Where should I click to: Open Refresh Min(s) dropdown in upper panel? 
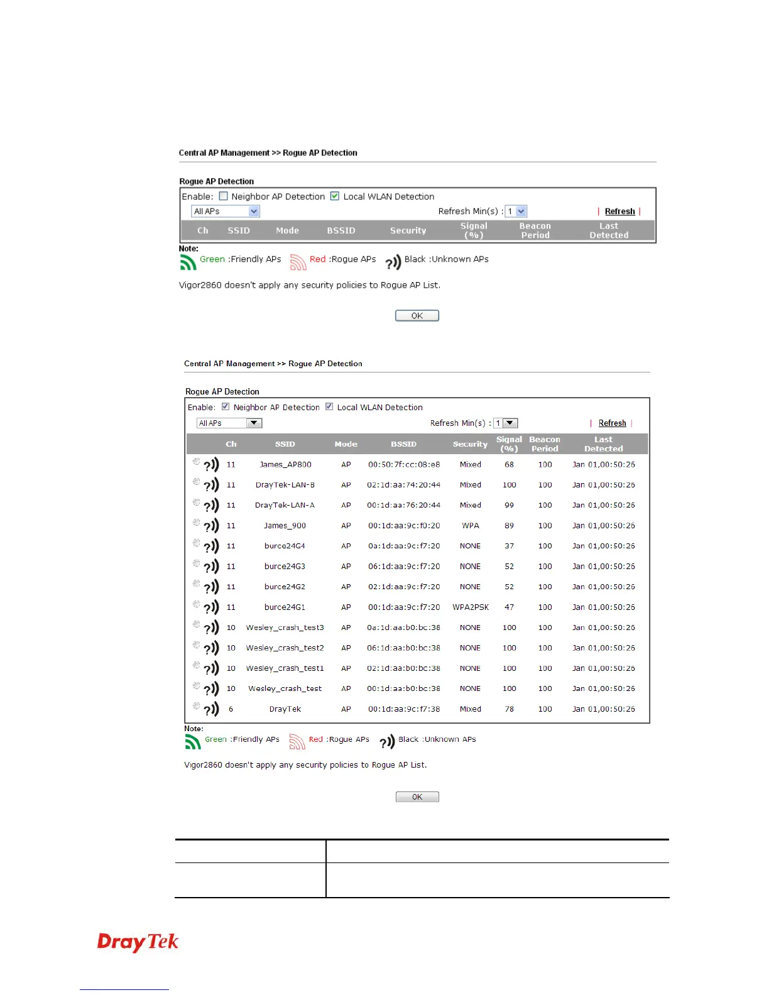click(x=516, y=211)
